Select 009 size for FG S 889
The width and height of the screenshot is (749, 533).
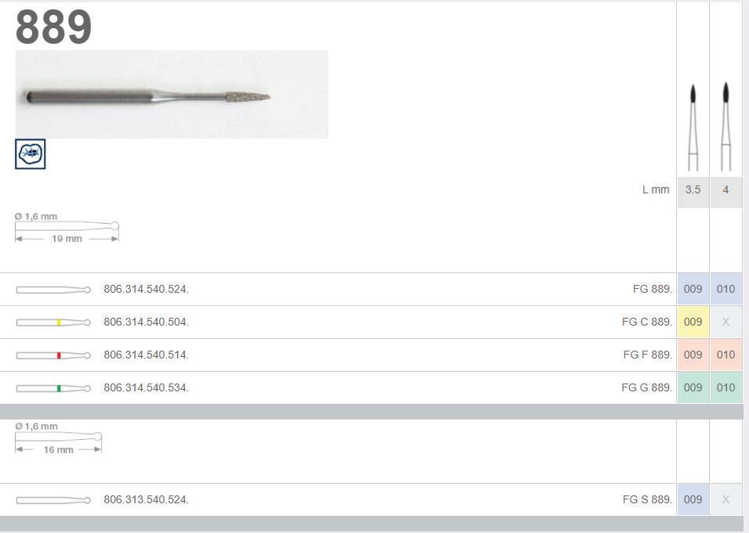(693, 499)
